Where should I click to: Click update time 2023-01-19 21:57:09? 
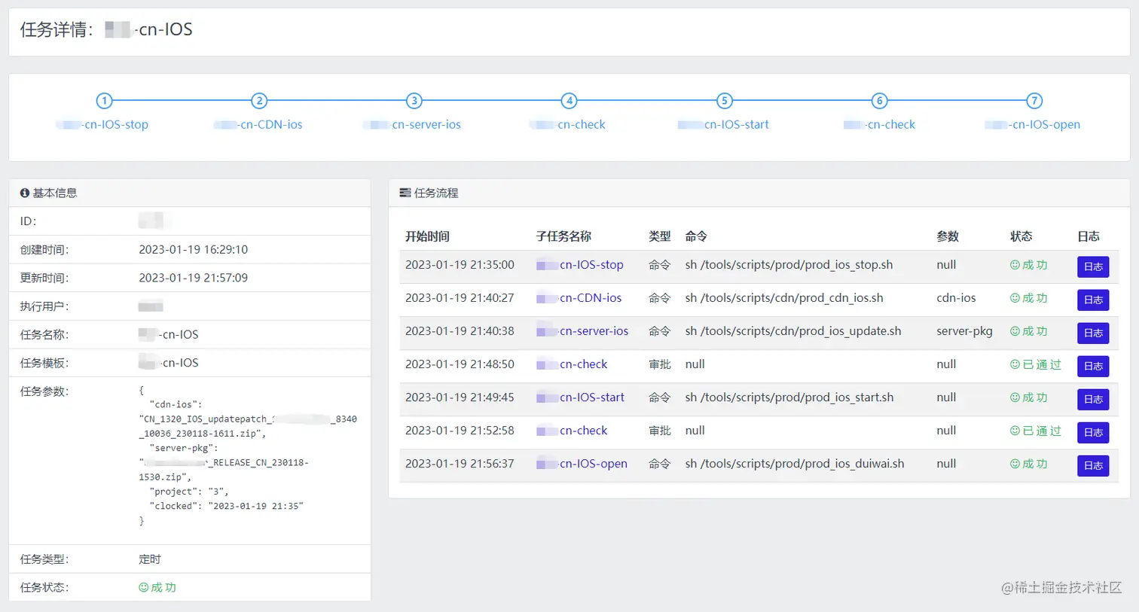[193, 278]
